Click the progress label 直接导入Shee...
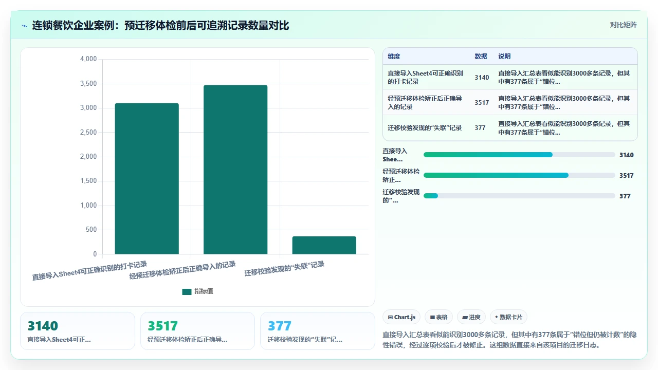658x370 pixels. [x=395, y=155]
